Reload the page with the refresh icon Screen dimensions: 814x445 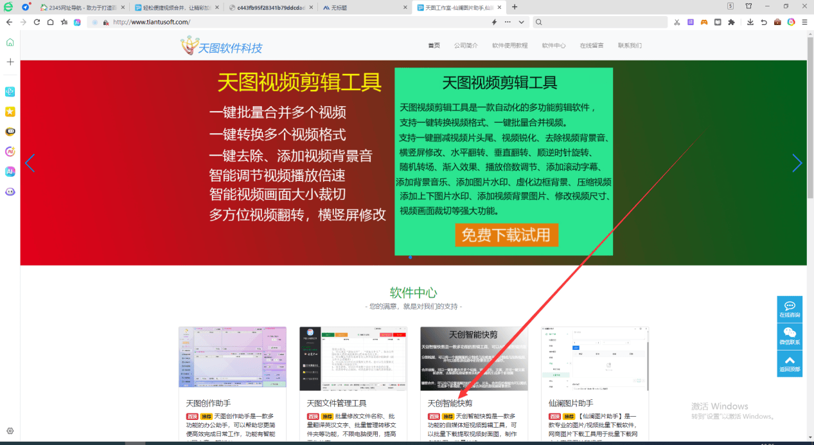[x=37, y=22]
